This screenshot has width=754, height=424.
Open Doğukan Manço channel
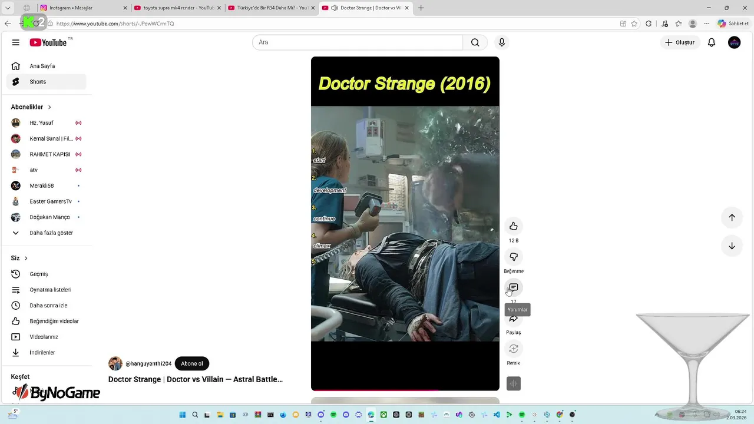click(47, 217)
